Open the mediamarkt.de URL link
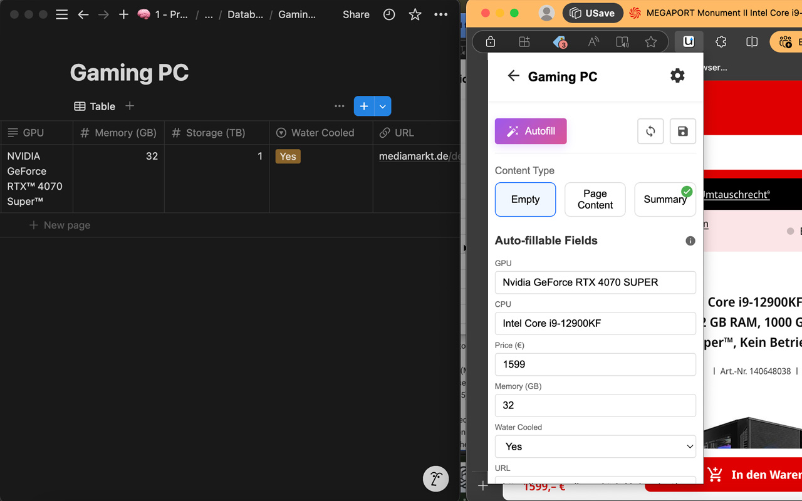Viewport: 802px width, 501px height. pos(419,157)
